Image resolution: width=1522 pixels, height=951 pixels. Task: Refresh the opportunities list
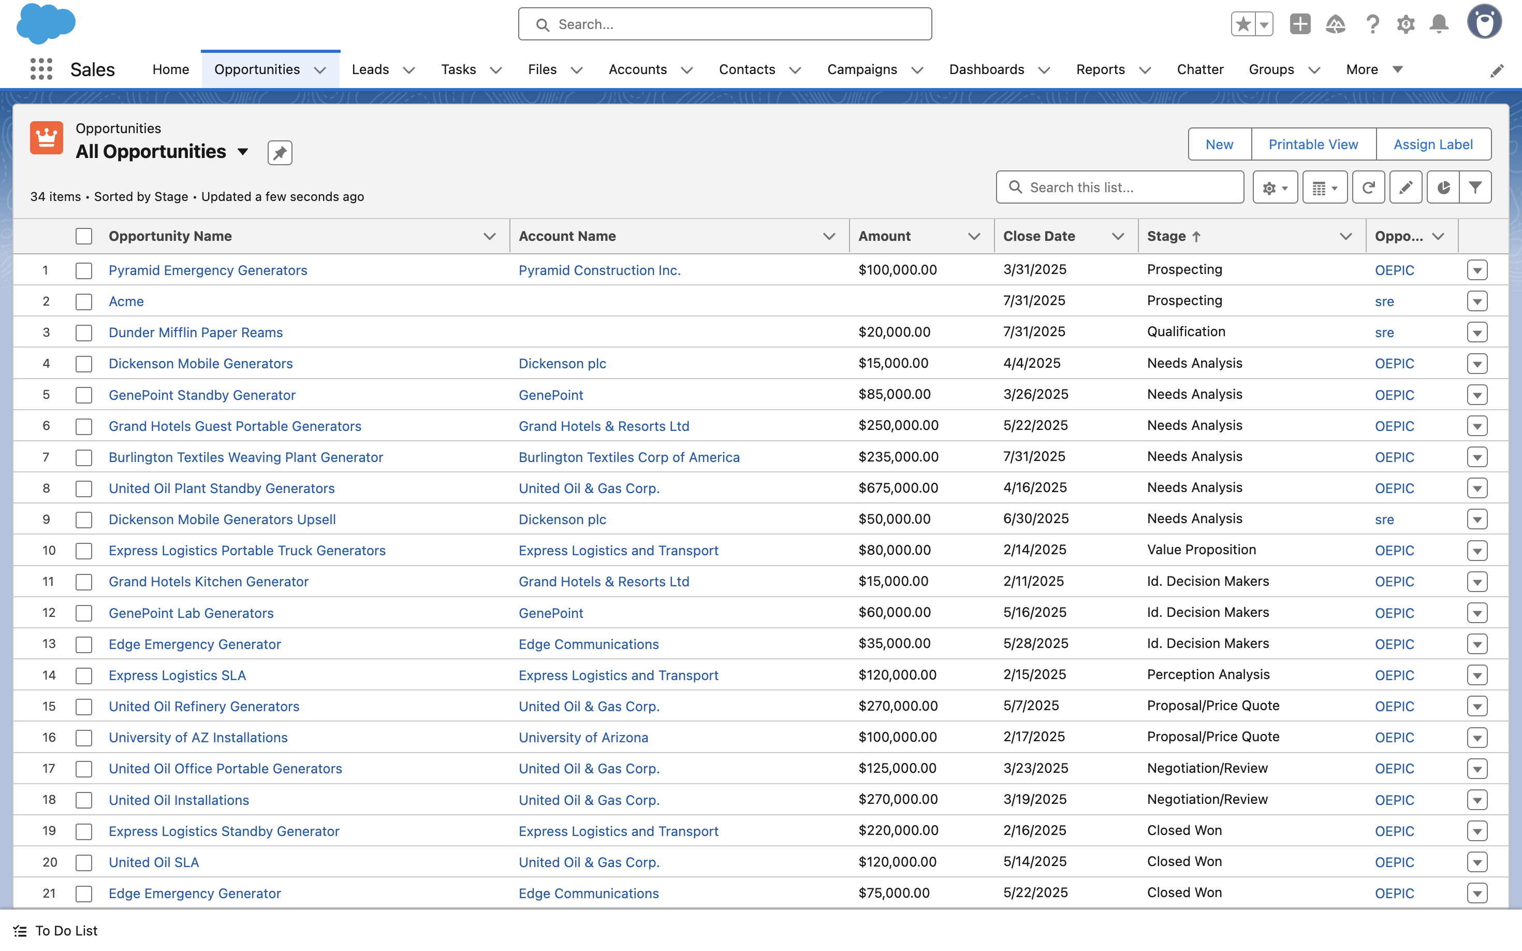[x=1368, y=188]
